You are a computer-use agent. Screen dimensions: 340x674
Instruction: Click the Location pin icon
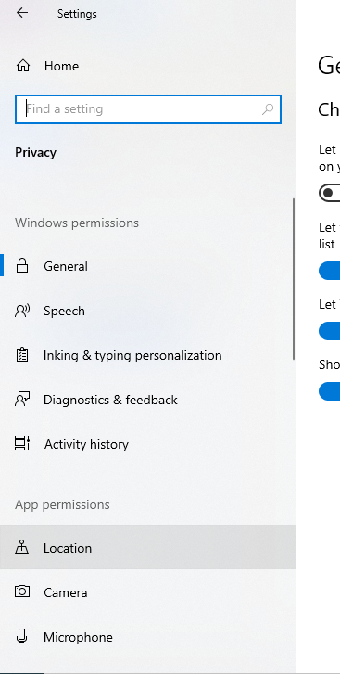(22, 548)
